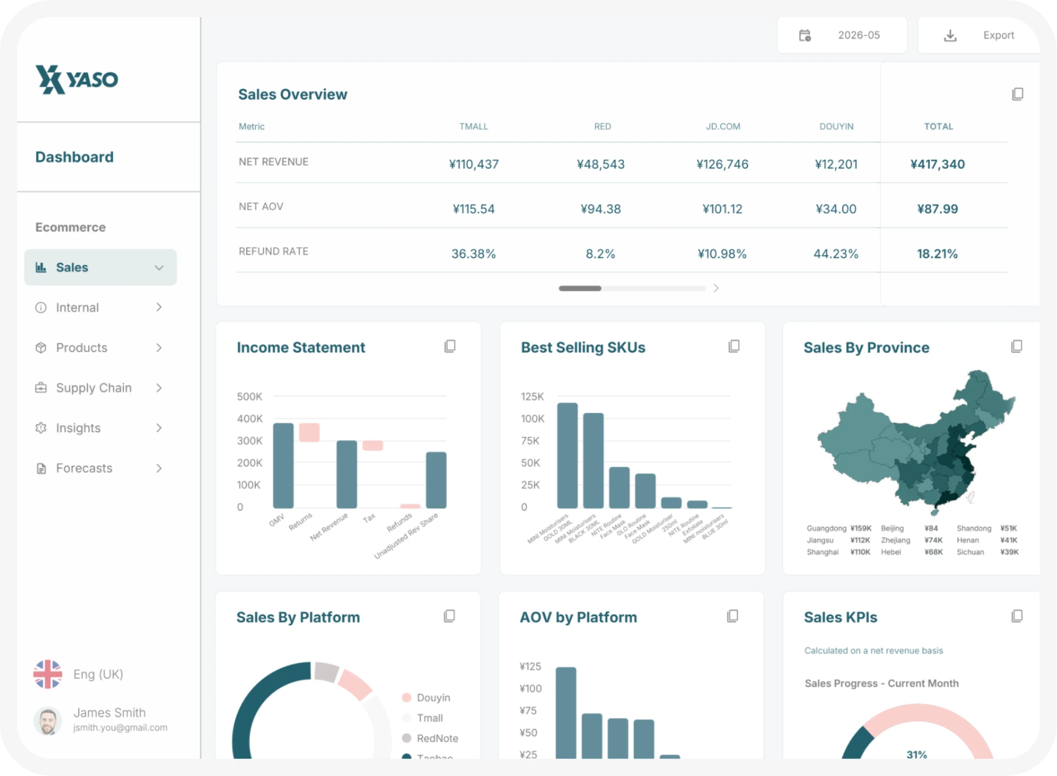The height and width of the screenshot is (776, 1057).
Task: Click the Products box icon
Action: click(x=41, y=348)
